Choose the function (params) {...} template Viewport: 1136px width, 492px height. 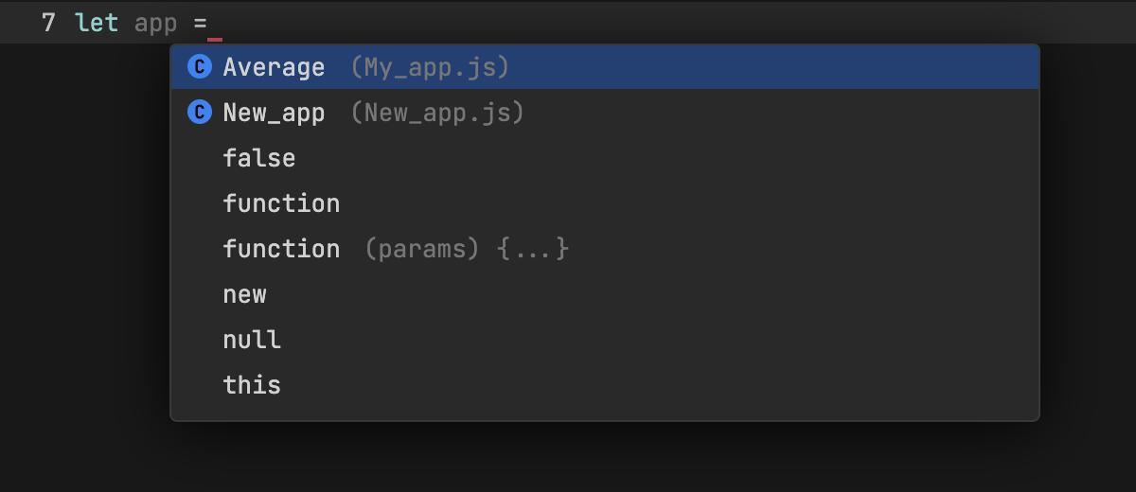pyautogui.click(x=281, y=249)
